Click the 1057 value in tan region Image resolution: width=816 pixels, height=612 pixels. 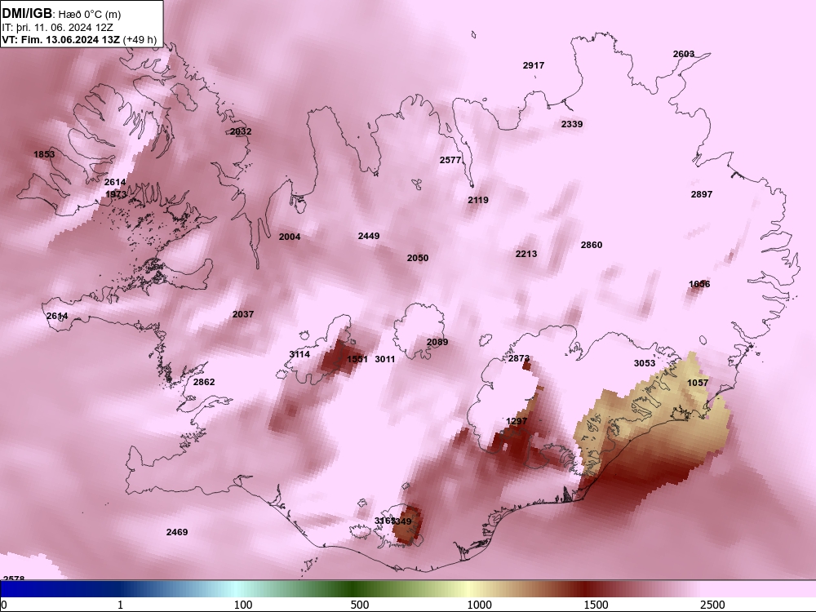click(698, 383)
